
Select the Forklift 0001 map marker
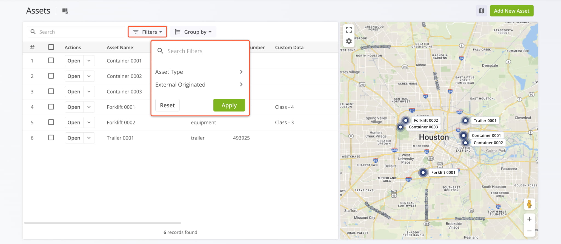[423, 172]
